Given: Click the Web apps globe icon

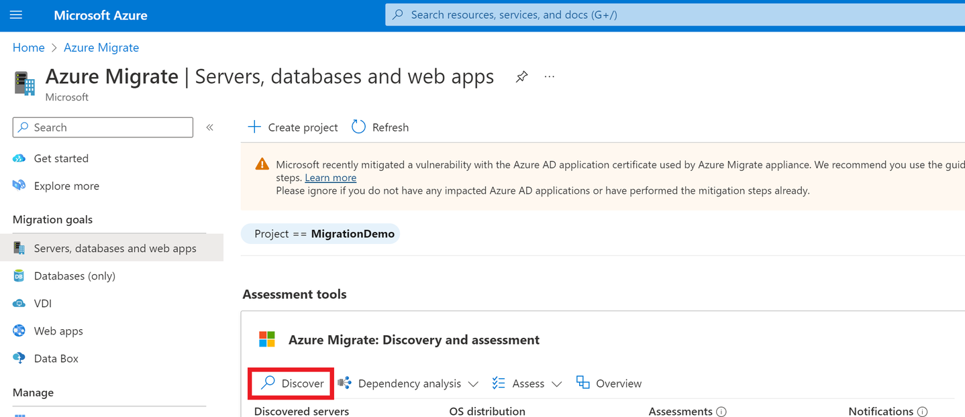Looking at the screenshot, I should [x=19, y=331].
